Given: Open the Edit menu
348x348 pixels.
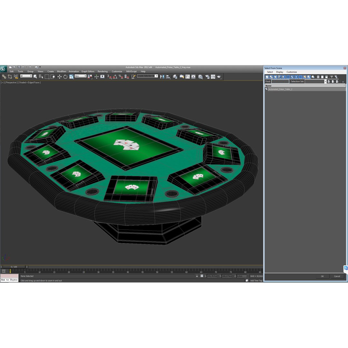Looking at the screenshot, I should 12,72.
